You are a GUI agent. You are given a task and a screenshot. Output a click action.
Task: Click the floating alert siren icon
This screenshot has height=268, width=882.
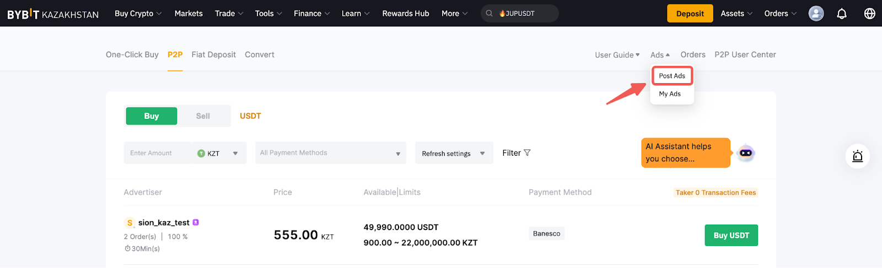[x=857, y=156]
